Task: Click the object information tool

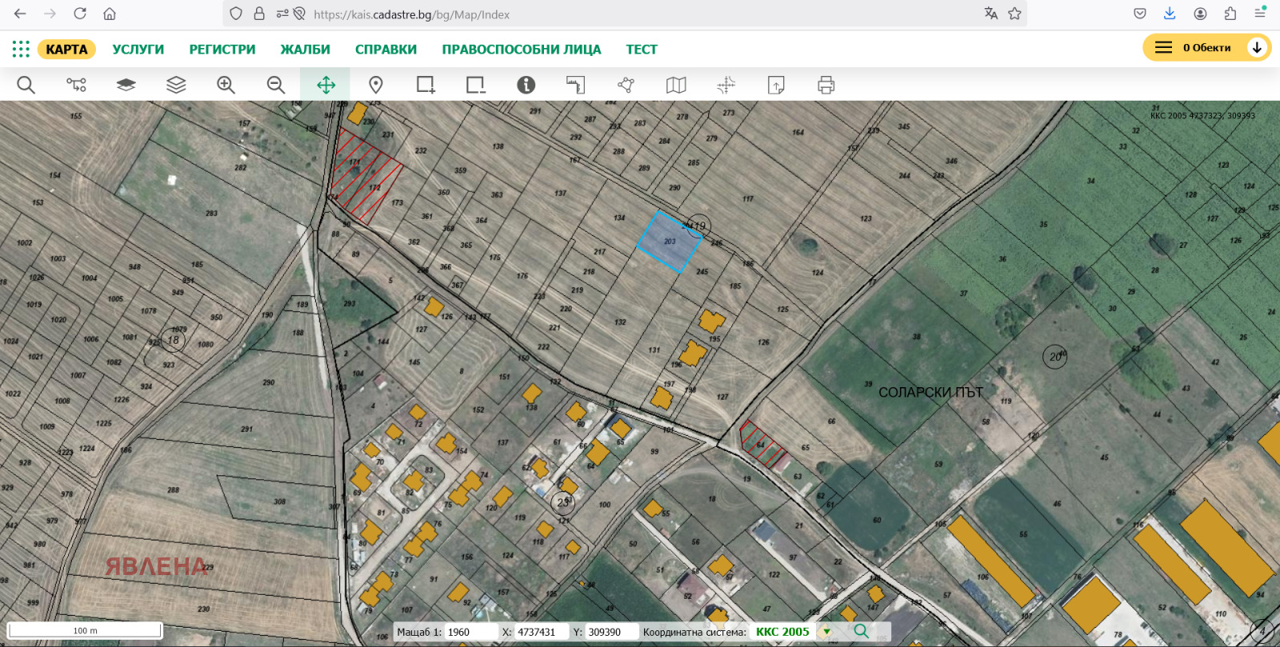Action: point(526,85)
